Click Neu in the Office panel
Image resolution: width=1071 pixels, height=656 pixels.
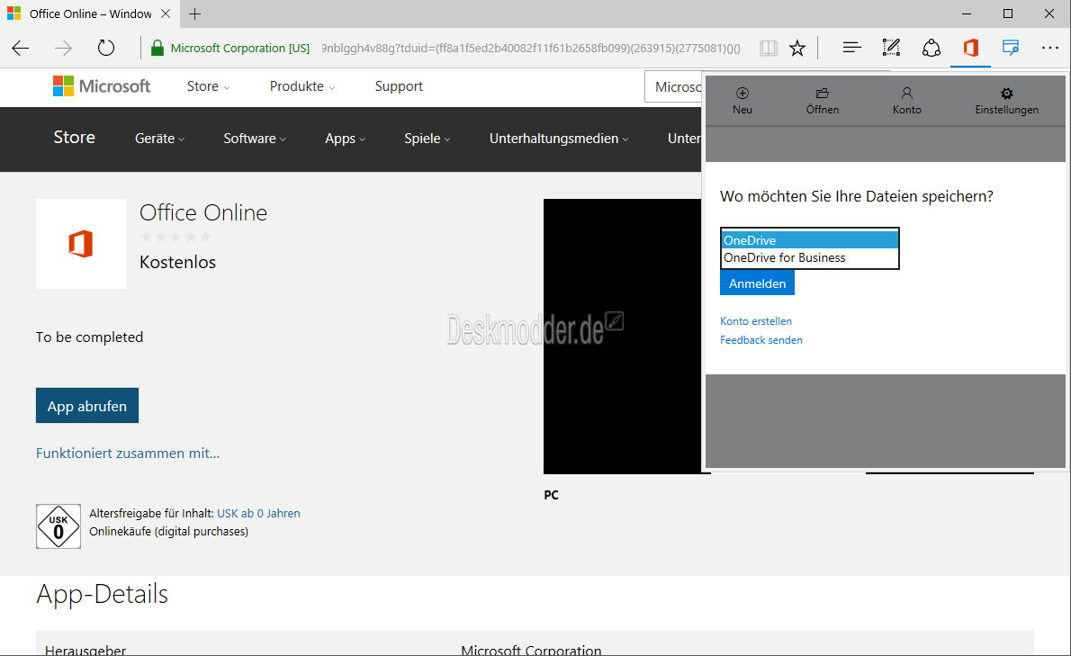point(742,101)
